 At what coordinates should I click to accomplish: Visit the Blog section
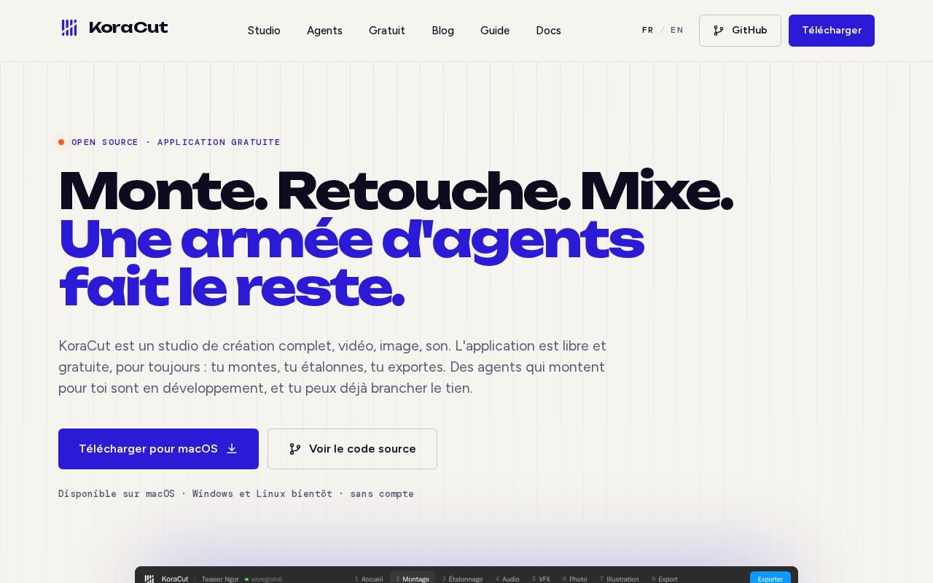click(442, 31)
